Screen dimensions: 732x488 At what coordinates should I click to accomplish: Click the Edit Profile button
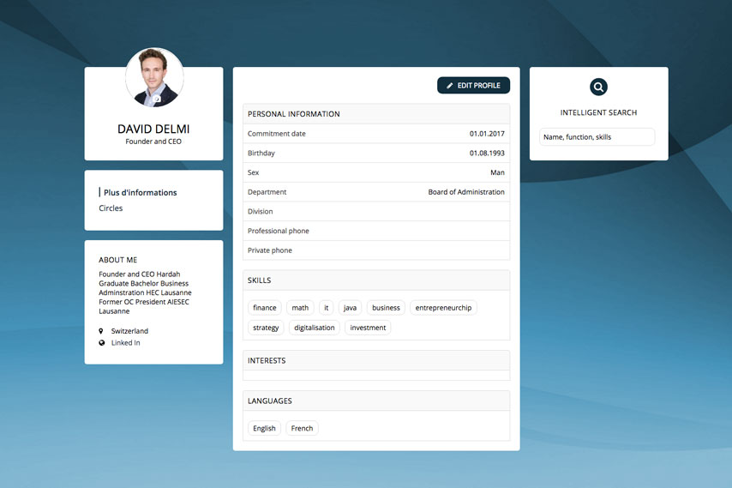[473, 86]
